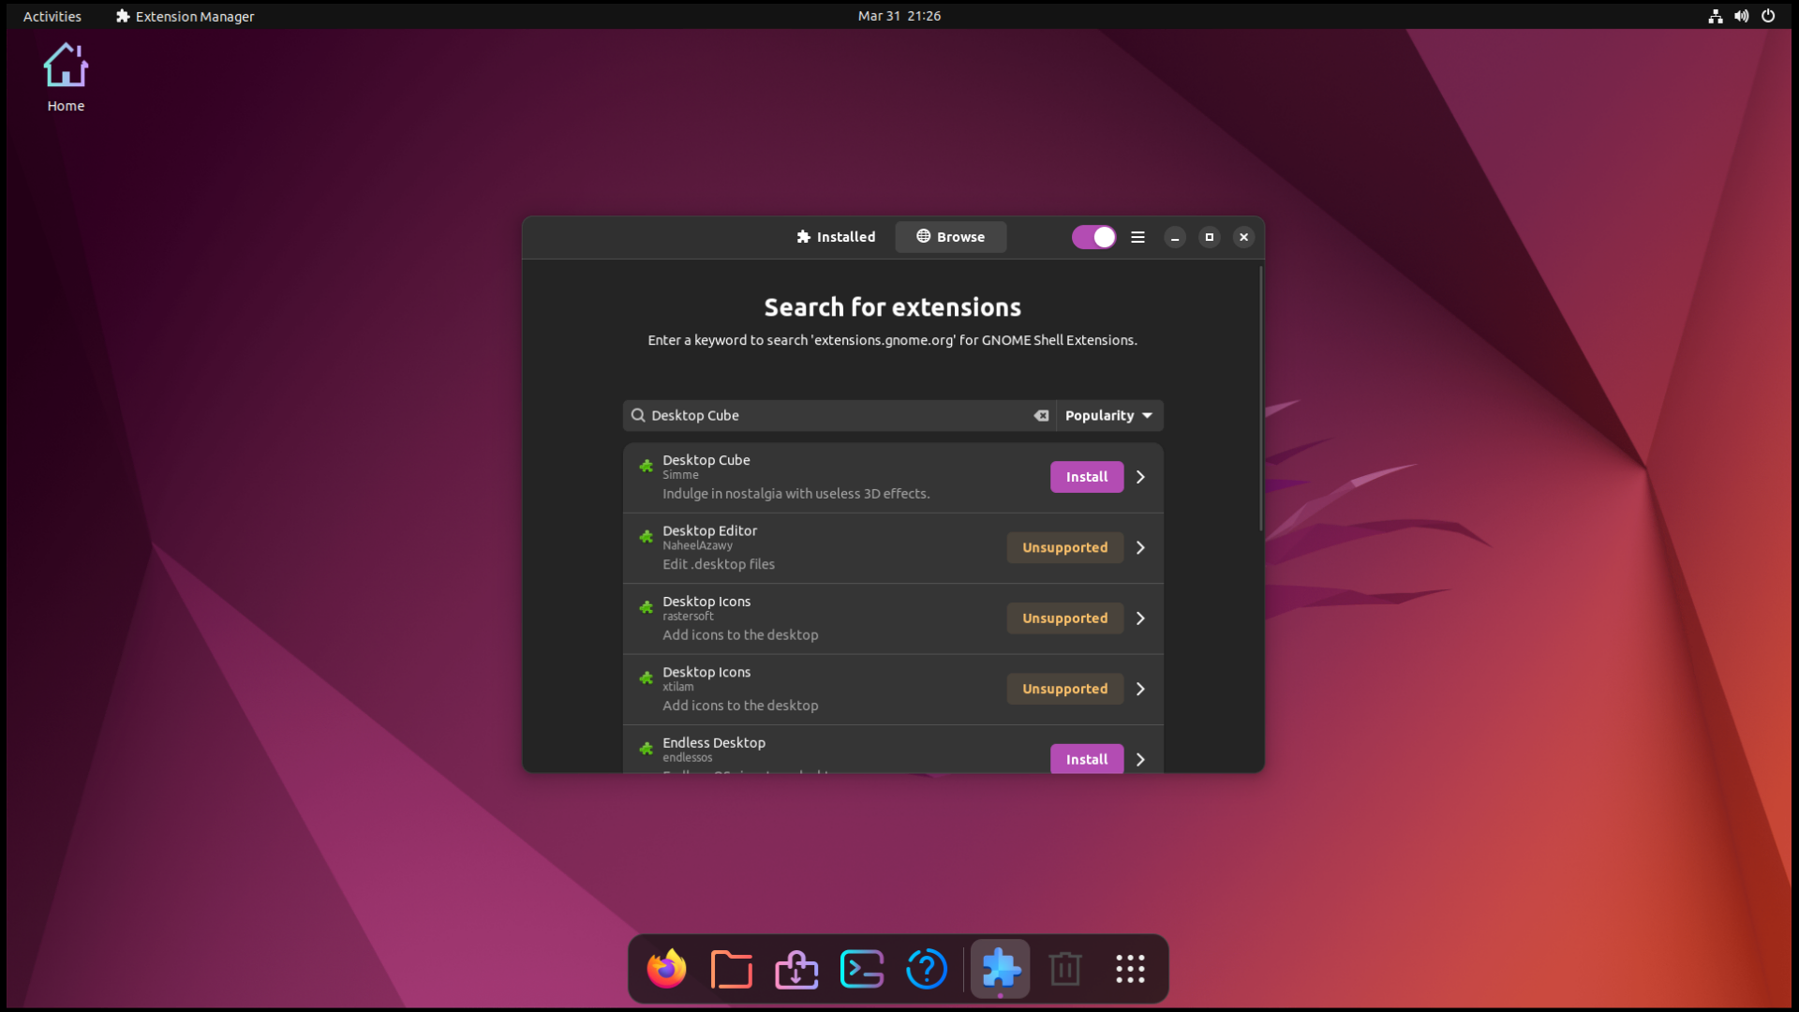Open the clock calendar menu
This screenshot has height=1012, width=1799.
click(899, 16)
